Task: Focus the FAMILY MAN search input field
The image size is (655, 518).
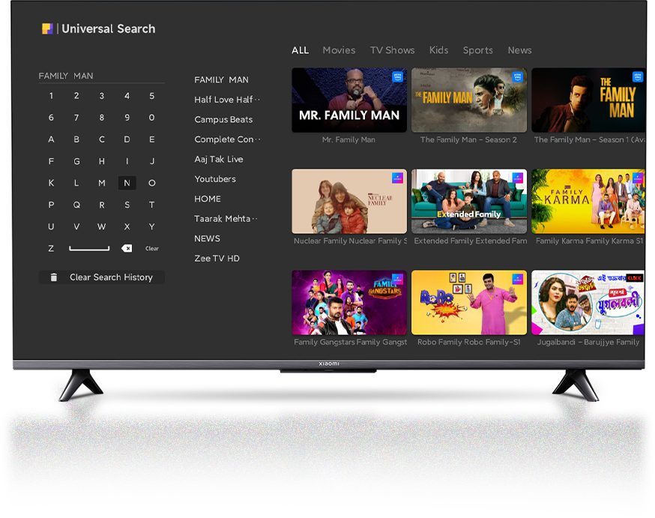Action: coord(101,76)
